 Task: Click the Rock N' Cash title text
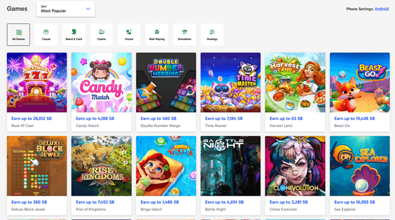pyautogui.click(x=23, y=125)
